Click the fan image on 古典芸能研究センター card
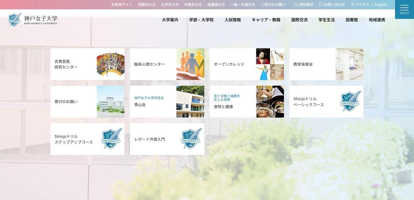Viewport: 414px width, 200px height. pos(111,64)
